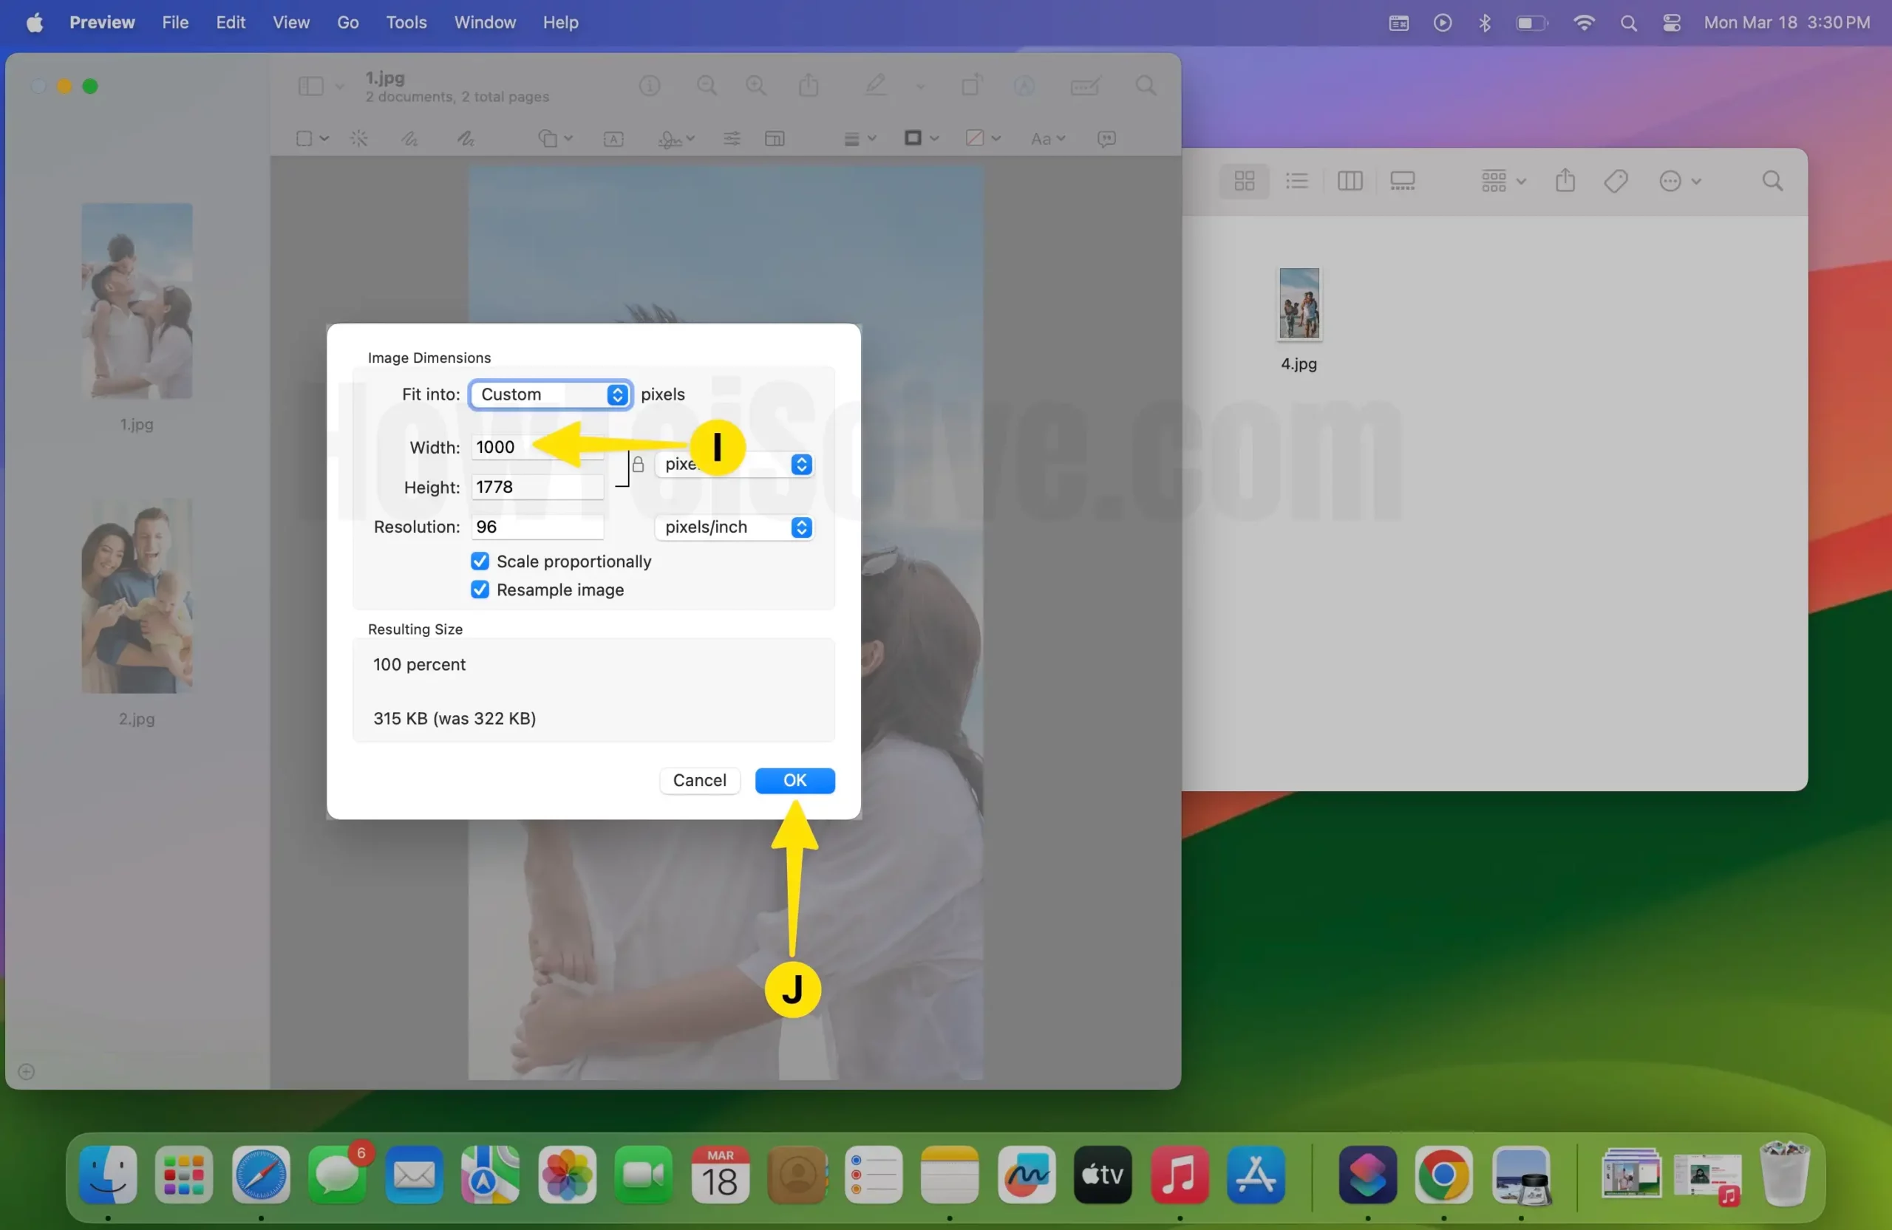Expand the highlight color options chevron
Viewport: 1892px width, 1230px height.
(x=920, y=86)
